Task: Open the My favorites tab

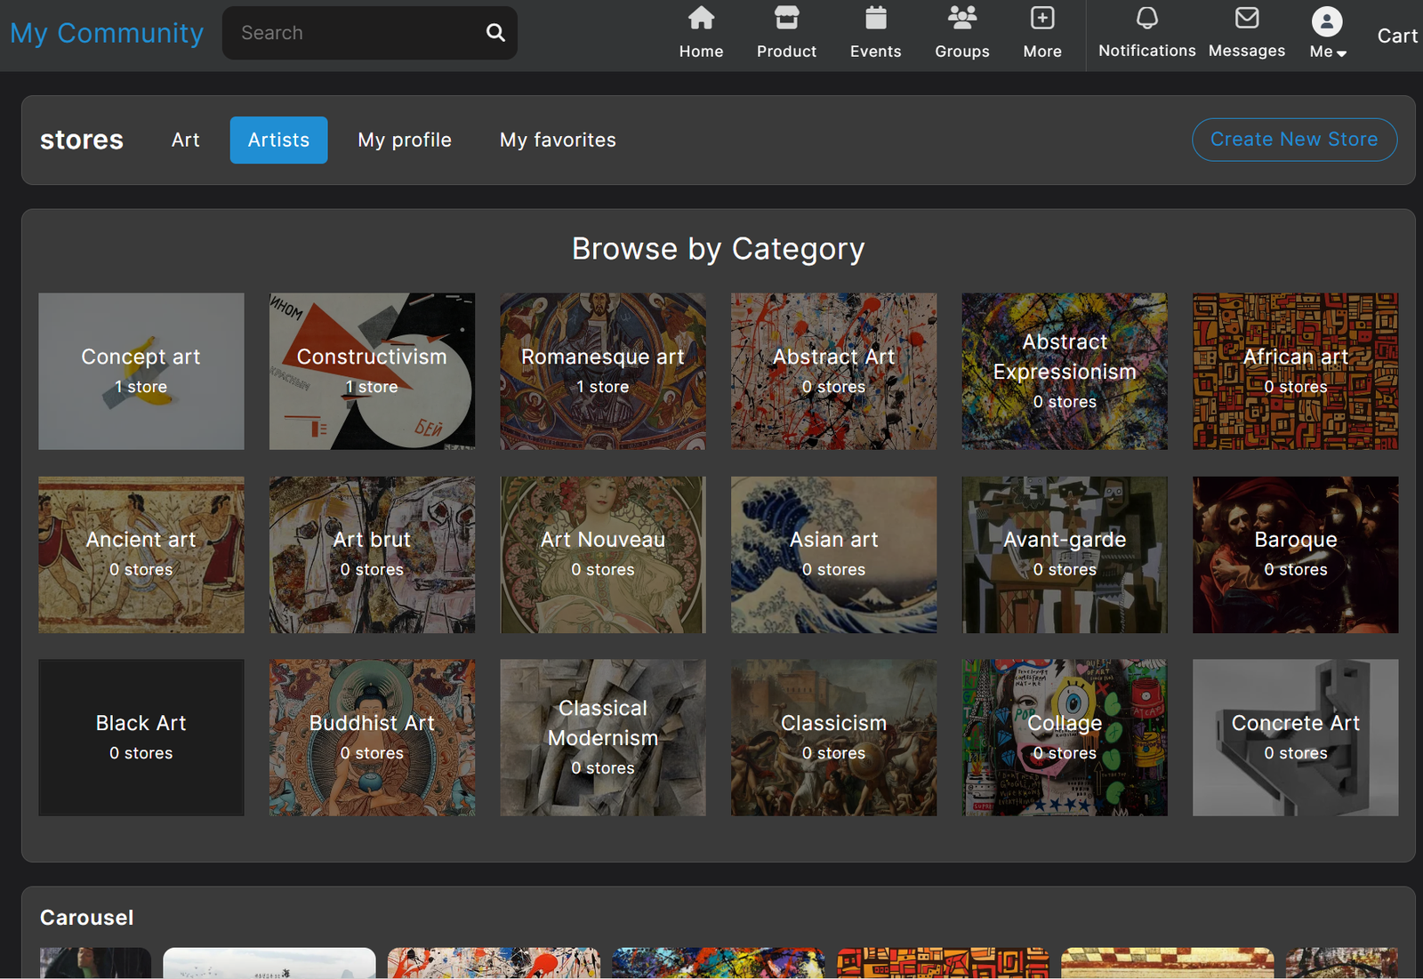Action: point(558,140)
